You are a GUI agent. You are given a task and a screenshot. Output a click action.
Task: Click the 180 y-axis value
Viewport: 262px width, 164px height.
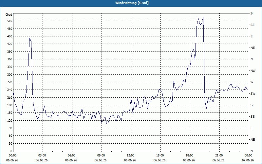click(10, 105)
